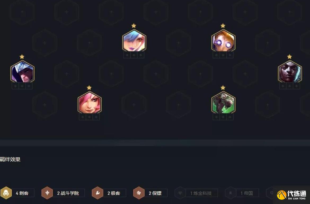Image resolution: width=310 pixels, height=204 pixels.
Task: Click the 2 保镖 trait badge
Action: coord(150,193)
